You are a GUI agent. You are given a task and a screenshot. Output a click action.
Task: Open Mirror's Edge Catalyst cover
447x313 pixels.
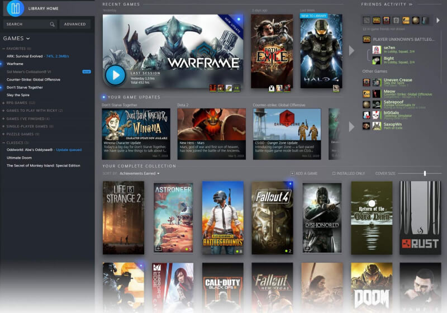tap(173, 287)
